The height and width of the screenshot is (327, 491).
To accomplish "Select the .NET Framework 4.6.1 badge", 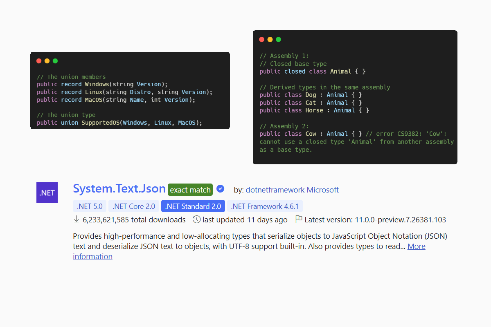I will (265, 206).
